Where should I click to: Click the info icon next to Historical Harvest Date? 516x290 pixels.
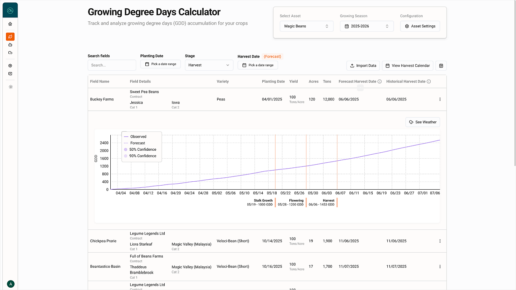tap(429, 81)
